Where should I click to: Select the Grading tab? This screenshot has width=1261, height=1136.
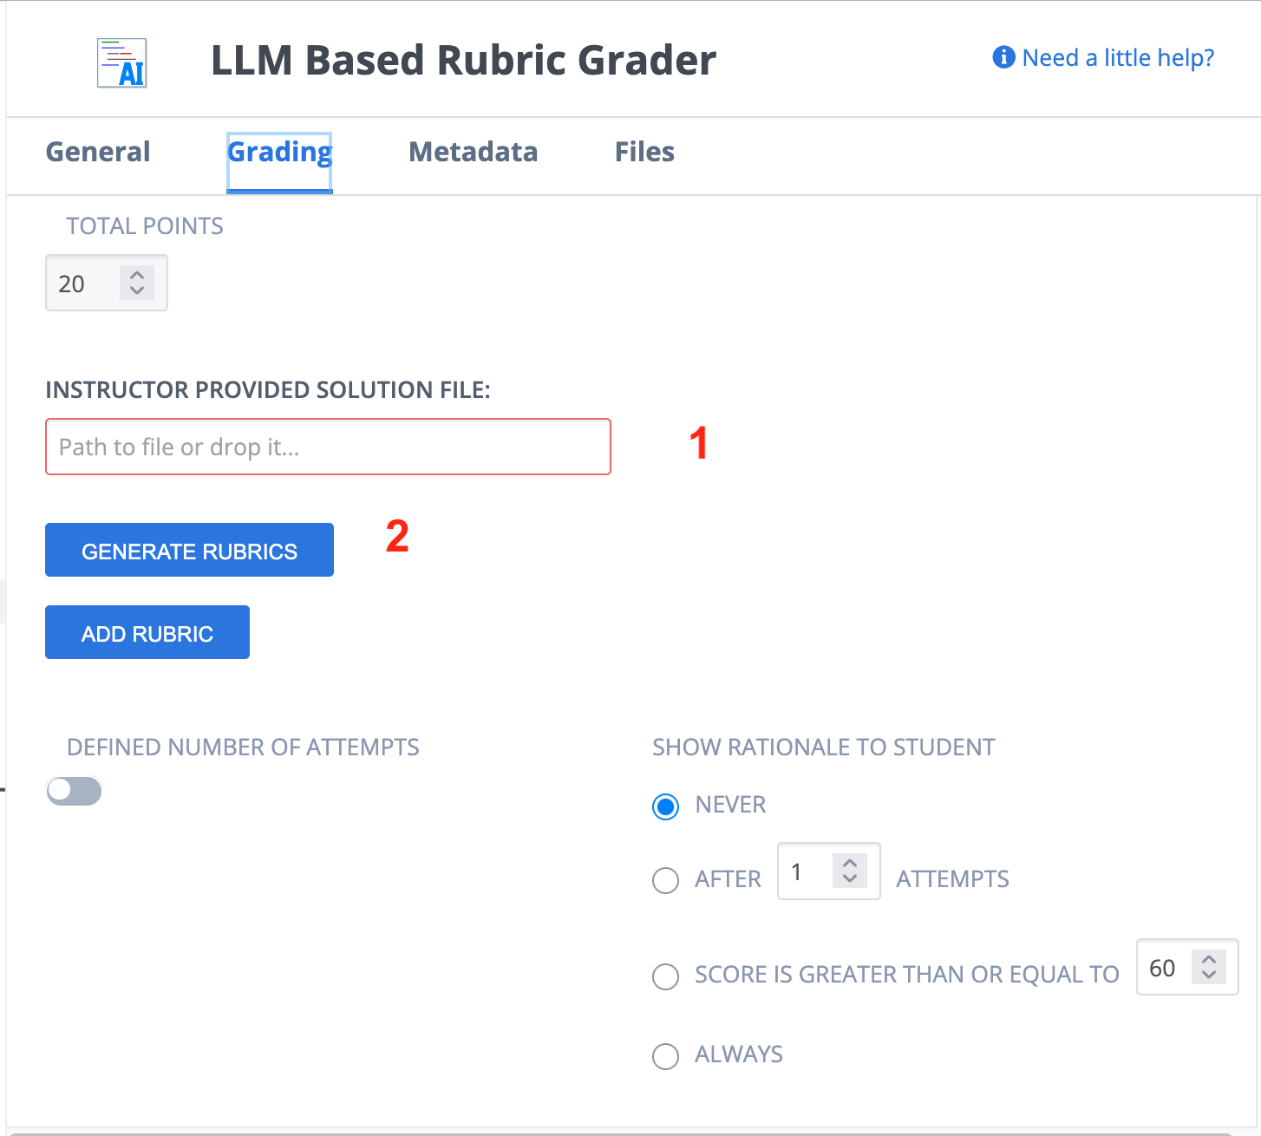[x=279, y=153]
